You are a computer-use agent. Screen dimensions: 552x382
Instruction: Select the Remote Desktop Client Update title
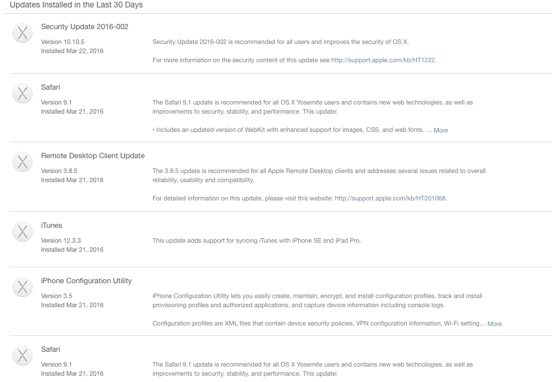(x=93, y=156)
